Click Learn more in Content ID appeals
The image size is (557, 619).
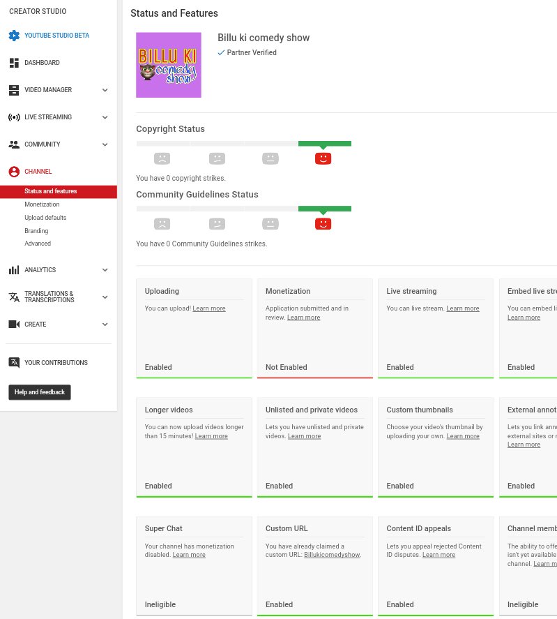point(438,555)
